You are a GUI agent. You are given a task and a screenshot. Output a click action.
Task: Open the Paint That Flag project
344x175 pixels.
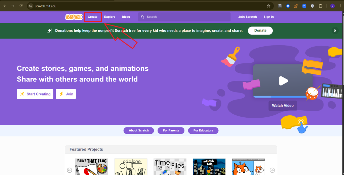coord(91,167)
